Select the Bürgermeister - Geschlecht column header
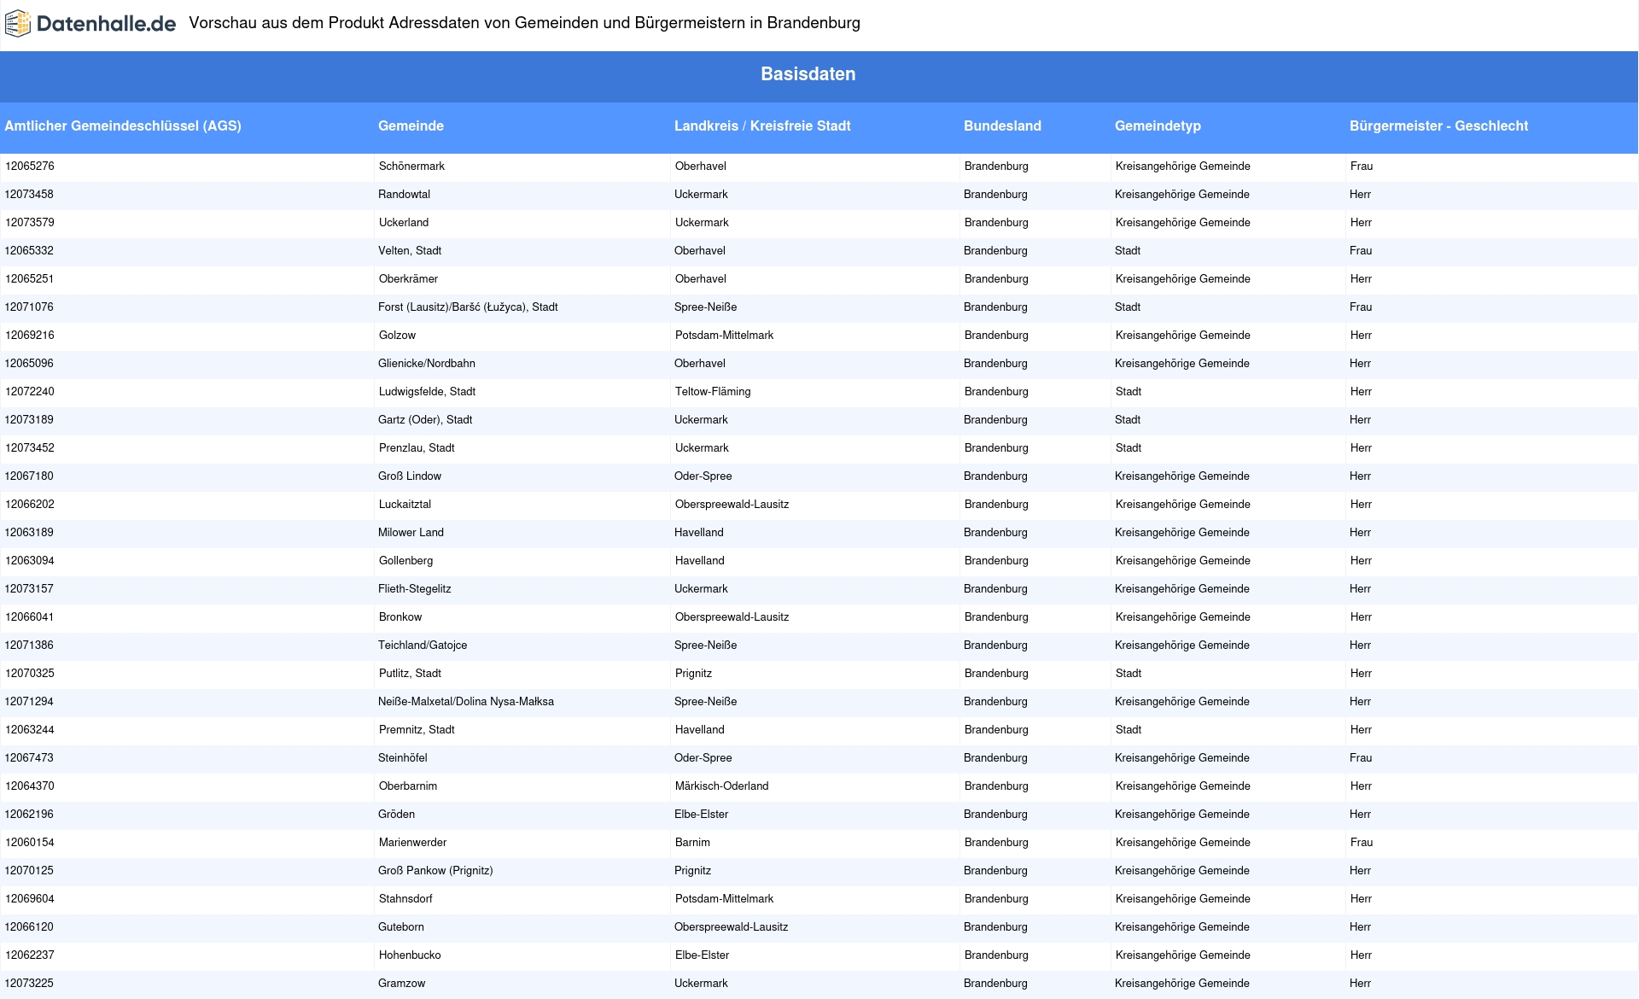Viewport: 1639px width, 999px height. tap(1438, 126)
